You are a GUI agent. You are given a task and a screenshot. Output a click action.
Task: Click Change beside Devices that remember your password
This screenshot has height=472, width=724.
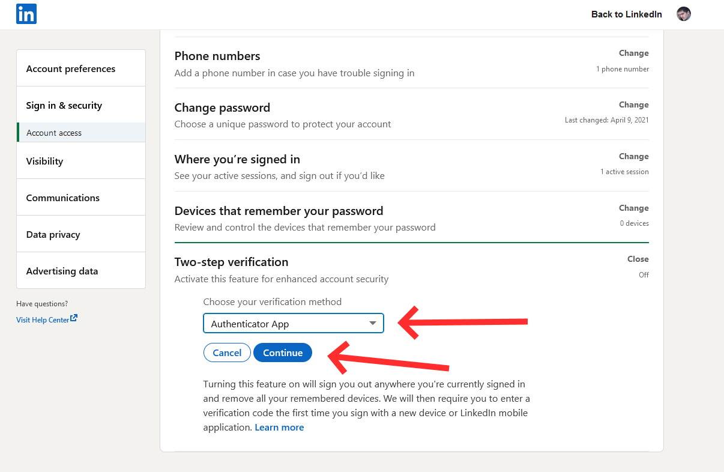click(633, 208)
